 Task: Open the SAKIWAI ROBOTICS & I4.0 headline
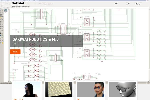point(36,39)
